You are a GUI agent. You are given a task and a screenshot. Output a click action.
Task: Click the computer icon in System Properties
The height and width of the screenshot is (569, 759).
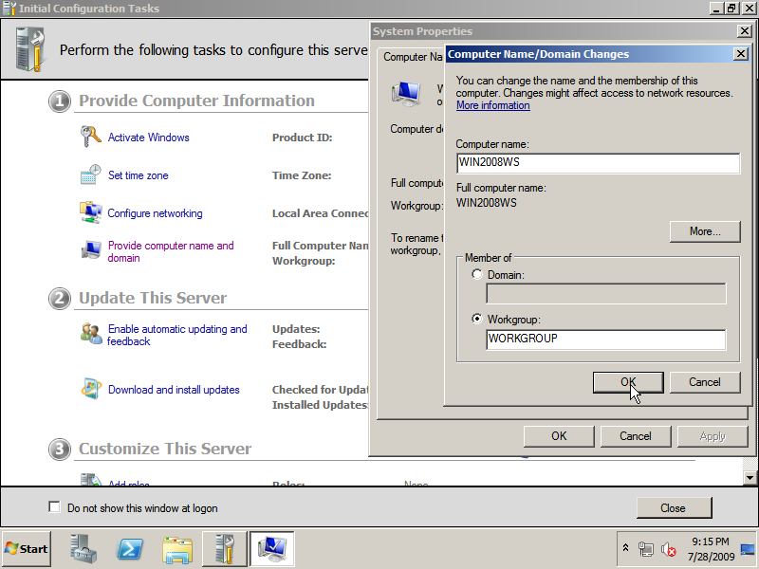tap(406, 93)
